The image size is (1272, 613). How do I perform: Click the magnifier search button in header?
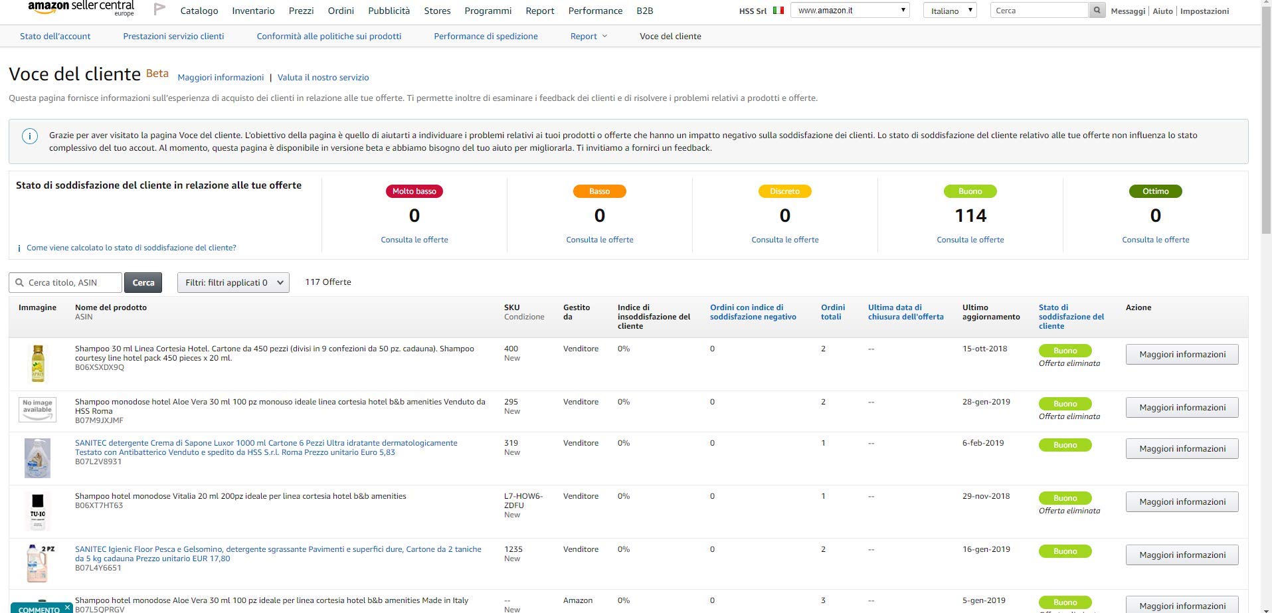pyautogui.click(x=1097, y=11)
